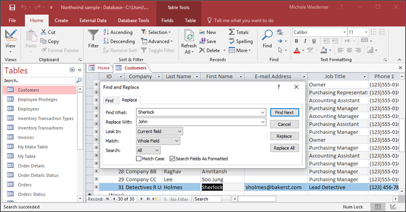Click the Delete record command
406x212 pixels.
coord(210,50)
